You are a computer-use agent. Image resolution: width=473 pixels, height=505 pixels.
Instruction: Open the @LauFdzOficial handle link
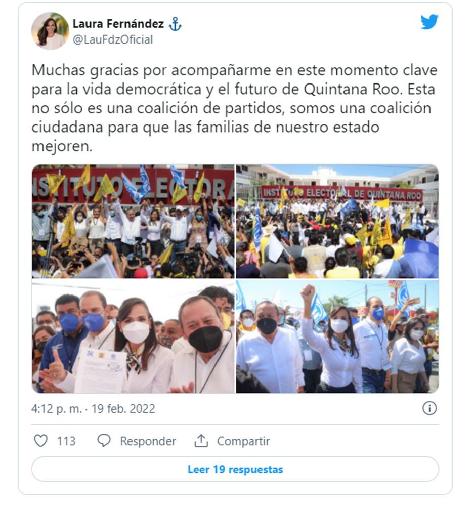click(x=113, y=39)
